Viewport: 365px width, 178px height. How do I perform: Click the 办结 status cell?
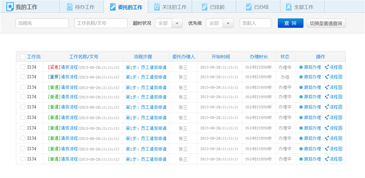pos(285,77)
